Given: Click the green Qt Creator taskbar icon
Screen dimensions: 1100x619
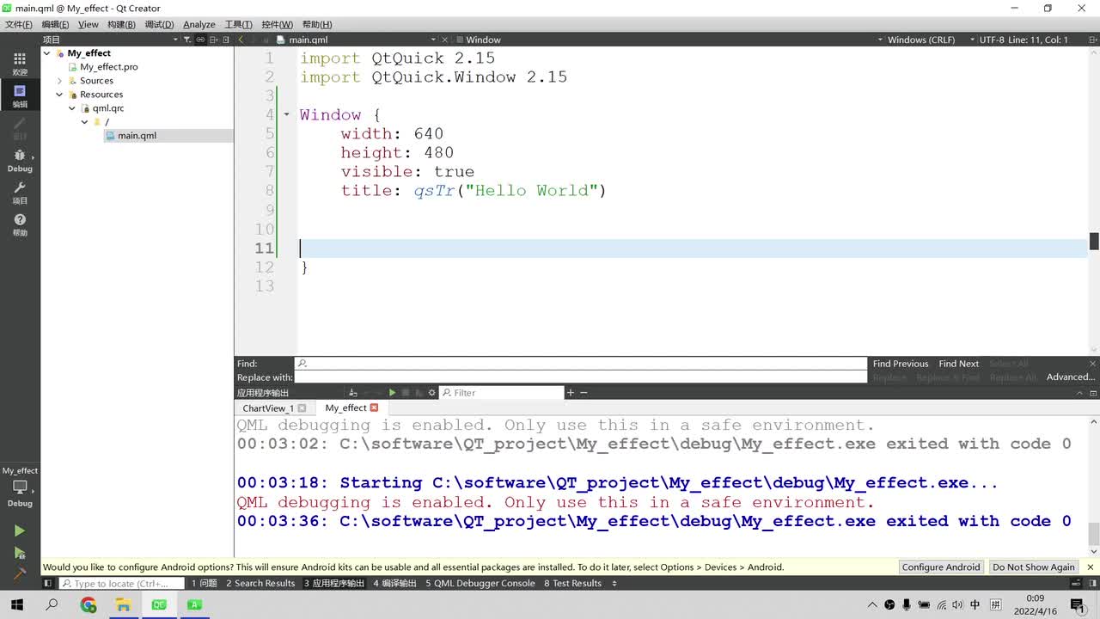Looking at the screenshot, I should [159, 605].
